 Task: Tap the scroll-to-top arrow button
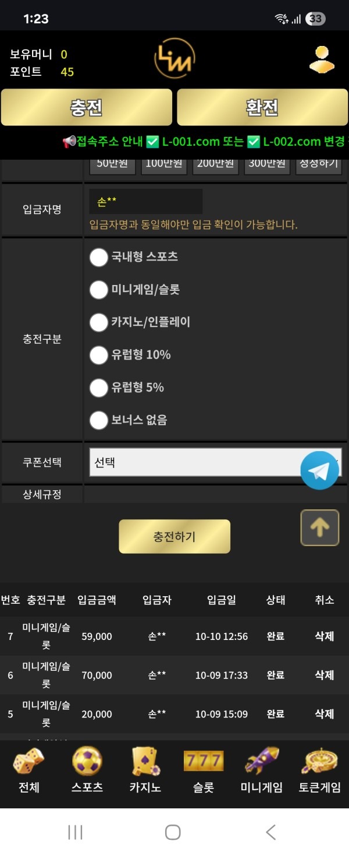tap(319, 527)
